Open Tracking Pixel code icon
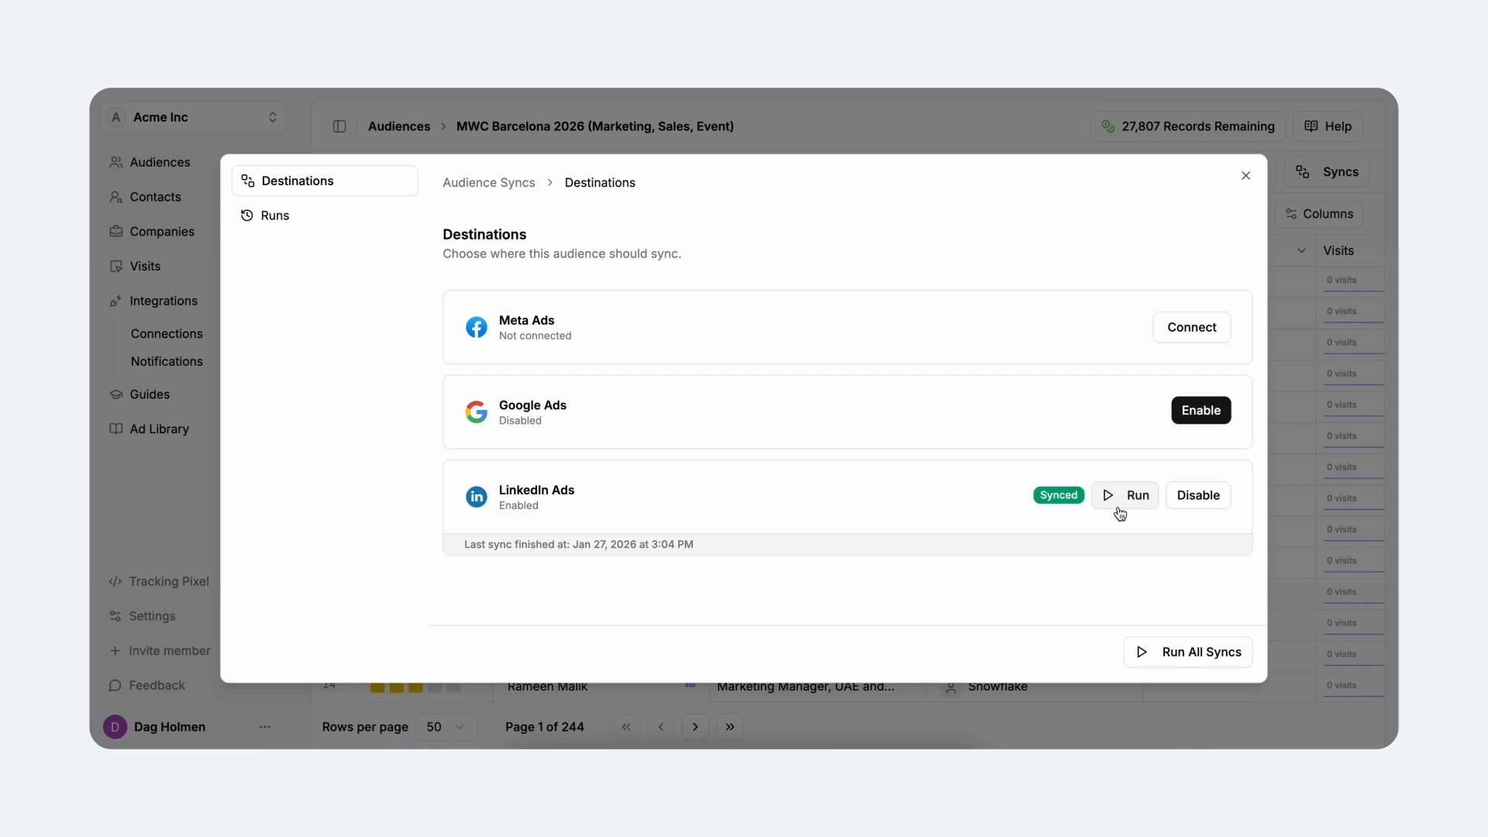 click(115, 581)
